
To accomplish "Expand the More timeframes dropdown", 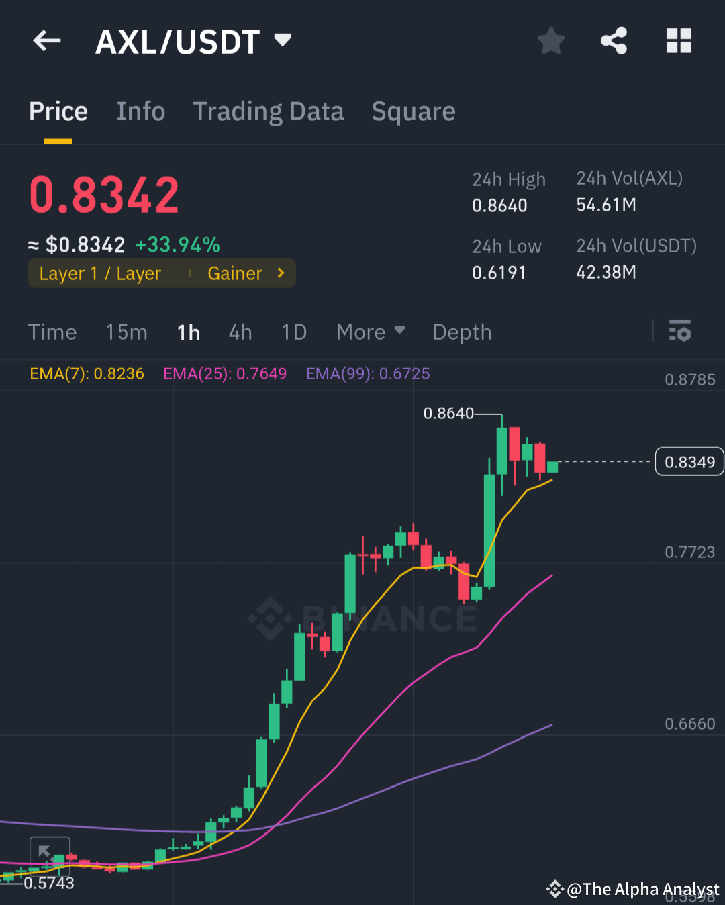I will point(371,332).
